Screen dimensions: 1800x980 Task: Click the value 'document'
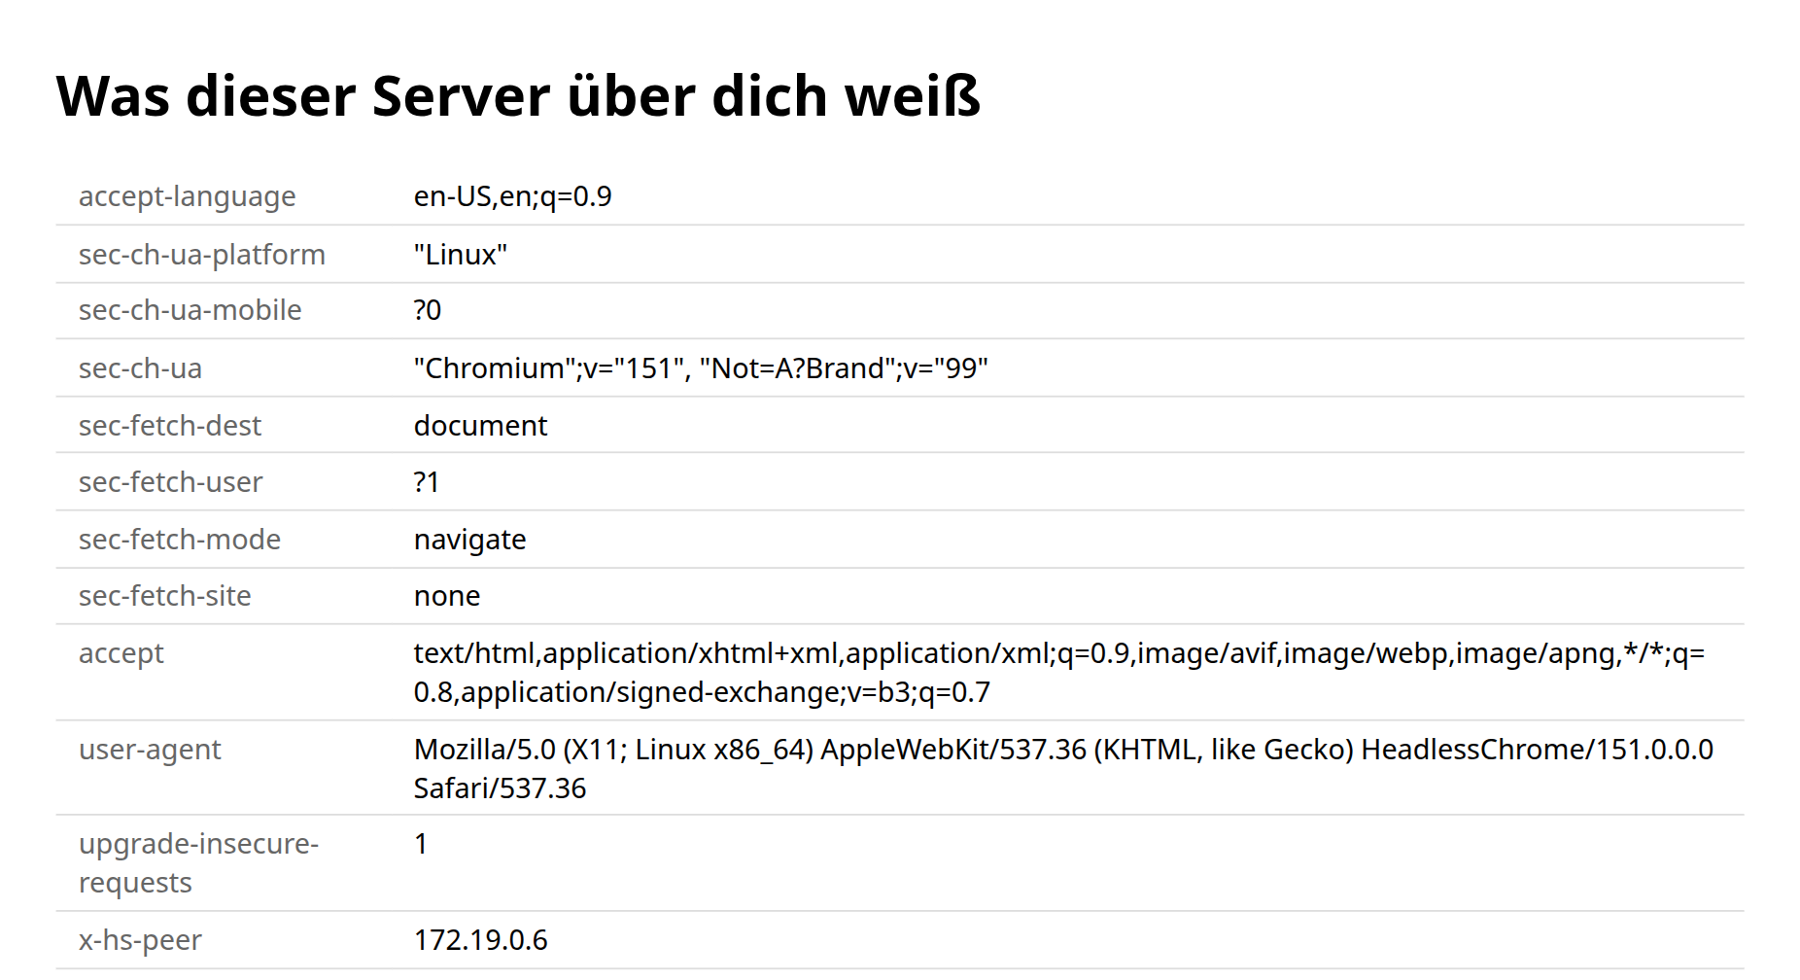coord(480,426)
